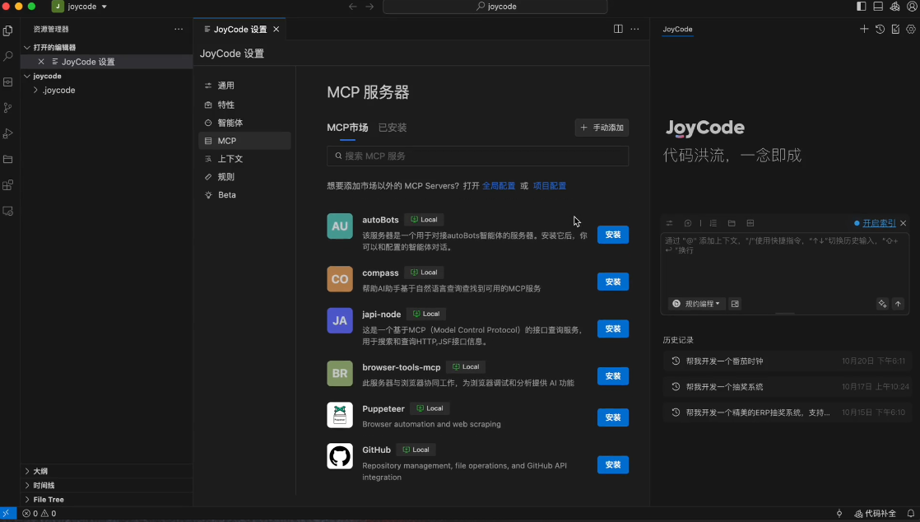Toggle primary sidebar layout icon
Screen dimensions: 920x522
(x=862, y=7)
